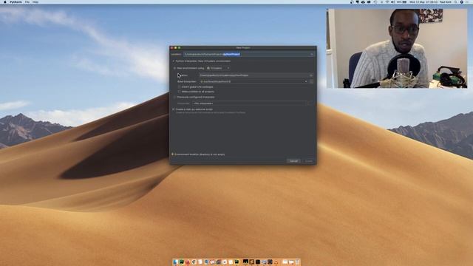Enable Inherit global site-packages checkbox
473x266 pixels.
[179, 87]
